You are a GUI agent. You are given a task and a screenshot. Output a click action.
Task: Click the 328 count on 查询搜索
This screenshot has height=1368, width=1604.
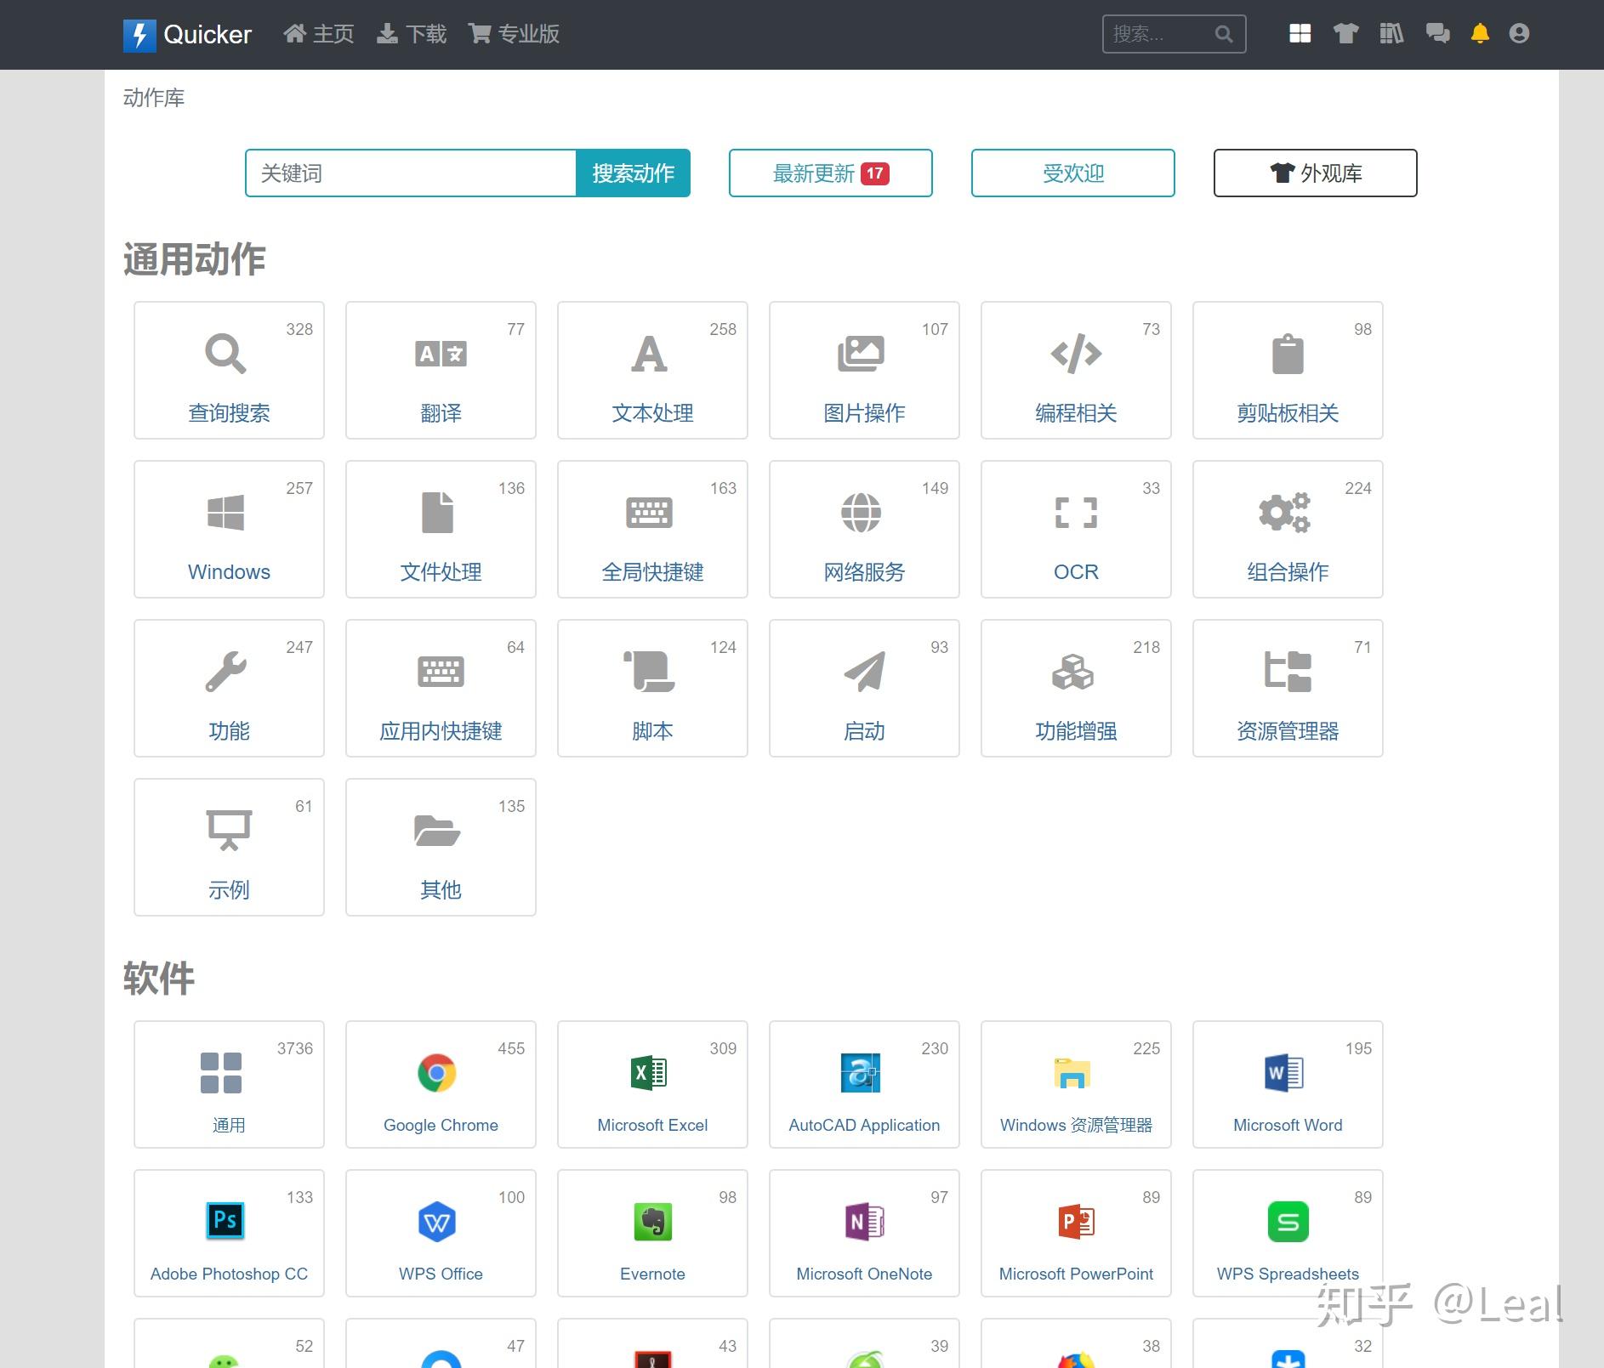coord(299,330)
